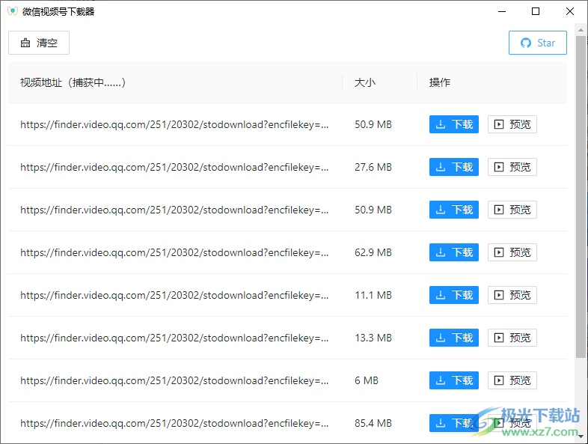588x444 pixels.
Task: Preview the 6 MB video
Action: point(512,380)
